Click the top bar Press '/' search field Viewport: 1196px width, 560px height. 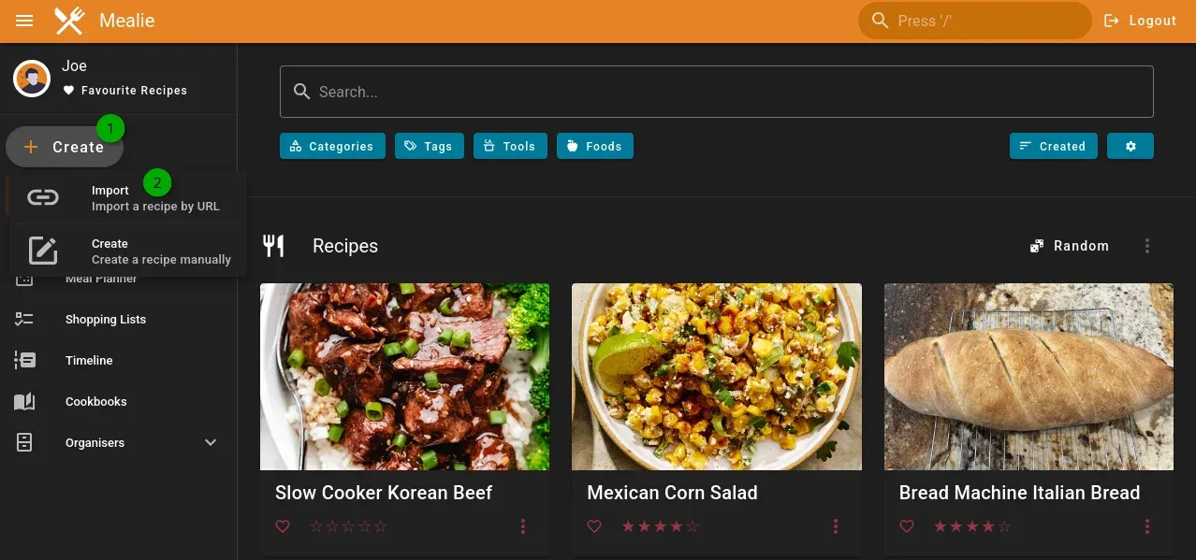pyautogui.click(x=974, y=21)
